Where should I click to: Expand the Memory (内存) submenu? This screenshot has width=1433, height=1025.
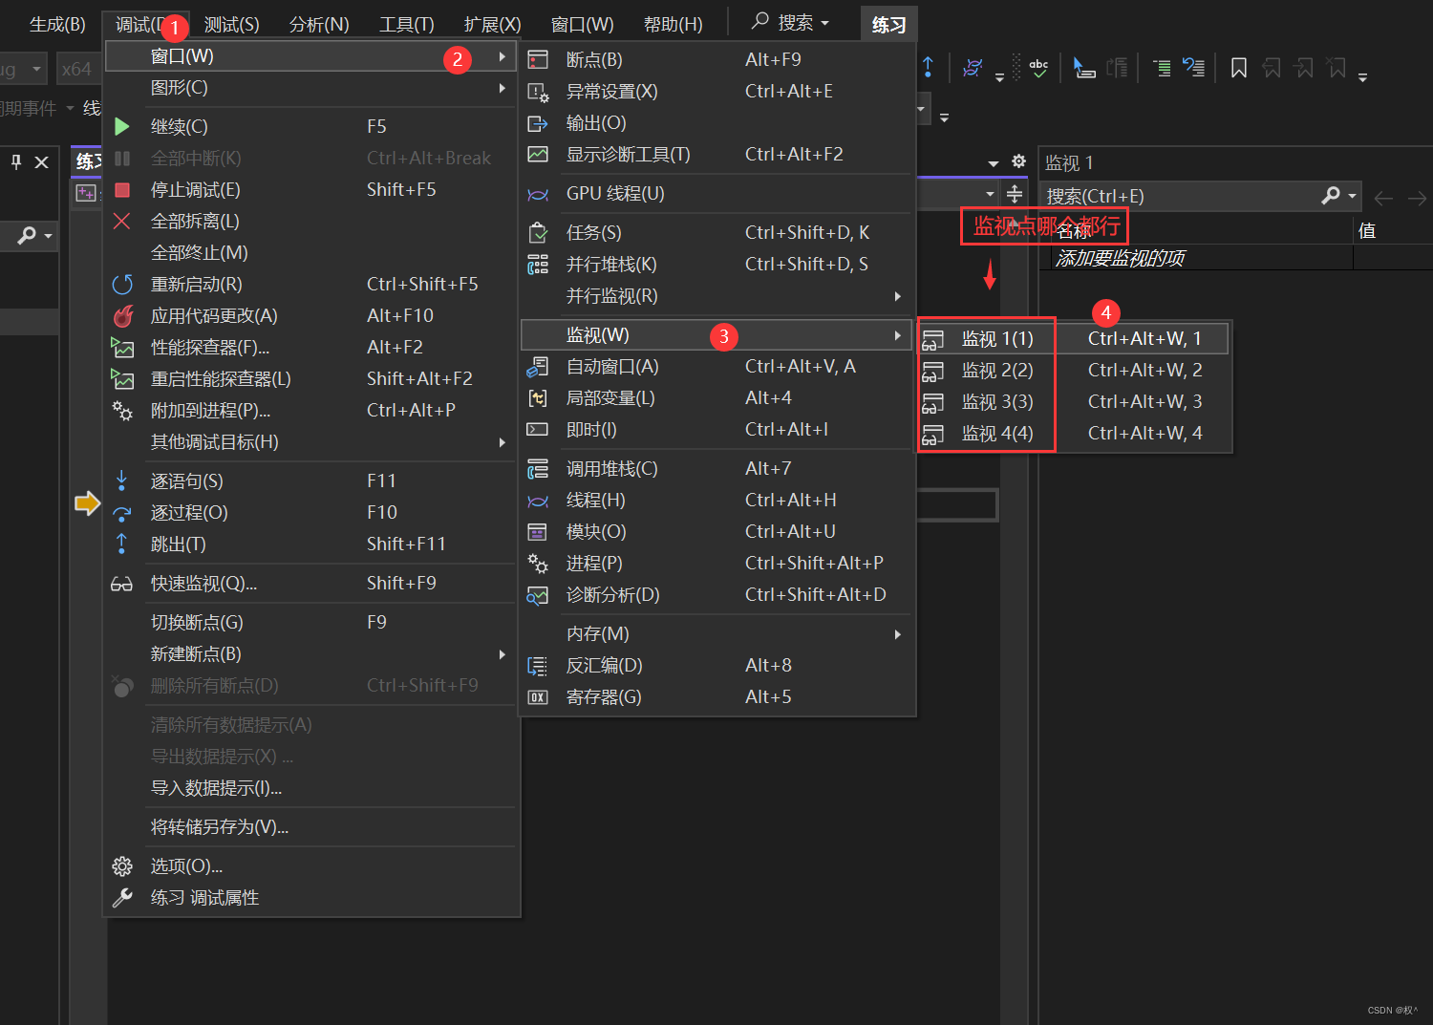pyautogui.click(x=716, y=633)
